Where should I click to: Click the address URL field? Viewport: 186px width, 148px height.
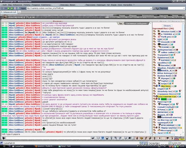pyautogui.click(x=88, y=8)
